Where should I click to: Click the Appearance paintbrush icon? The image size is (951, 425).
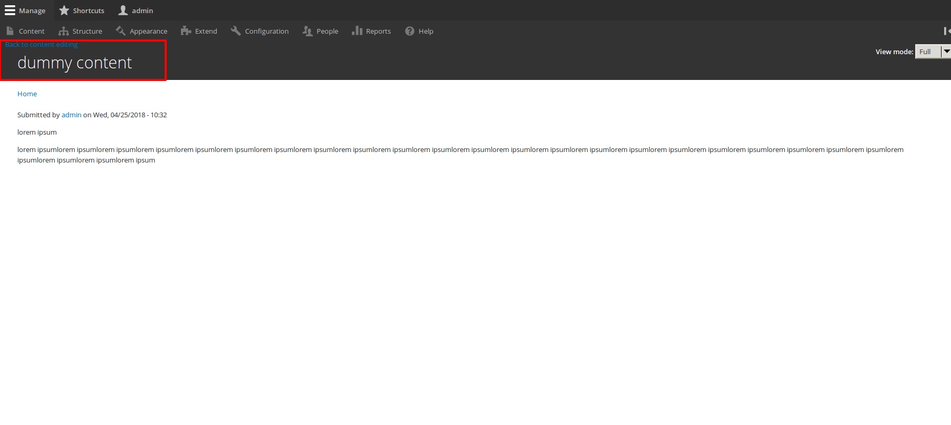(x=120, y=31)
